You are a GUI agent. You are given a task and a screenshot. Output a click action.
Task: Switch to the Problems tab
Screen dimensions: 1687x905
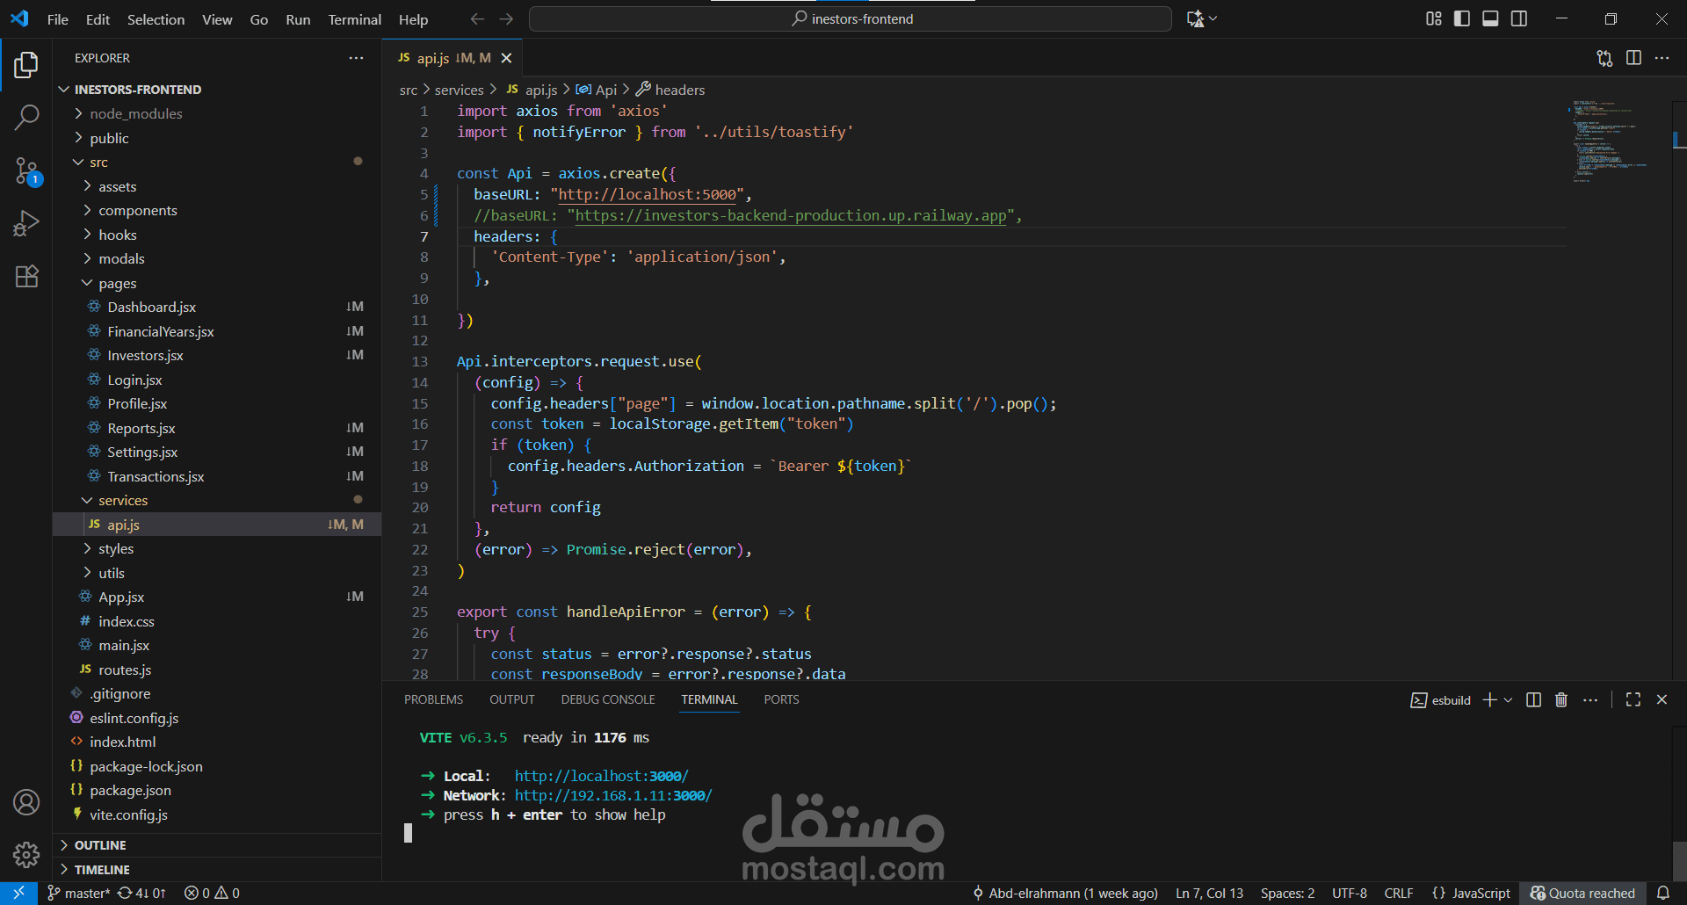coord(433,699)
